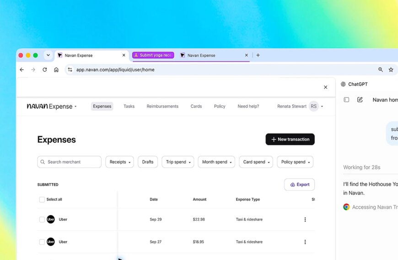Click the site info icon in the address bar
The image size is (398, 260).
pos(70,70)
